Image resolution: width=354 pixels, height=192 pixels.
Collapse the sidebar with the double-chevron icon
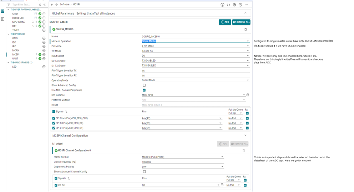pos(45,5)
